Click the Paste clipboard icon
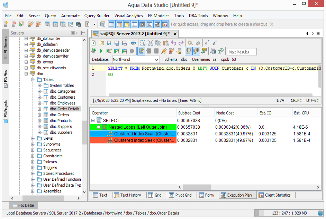326x219 pixels. point(166,43)
